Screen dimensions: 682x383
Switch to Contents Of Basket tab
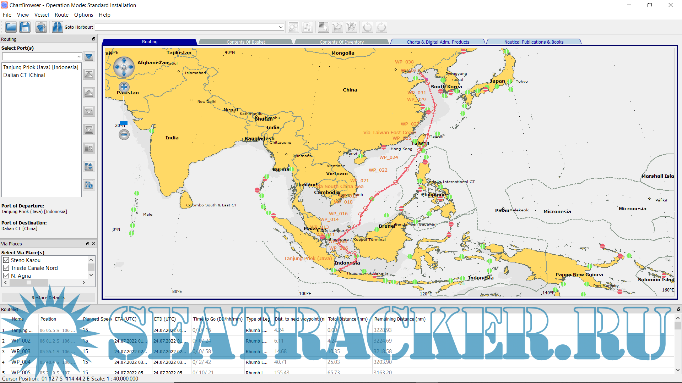[246, 42]
